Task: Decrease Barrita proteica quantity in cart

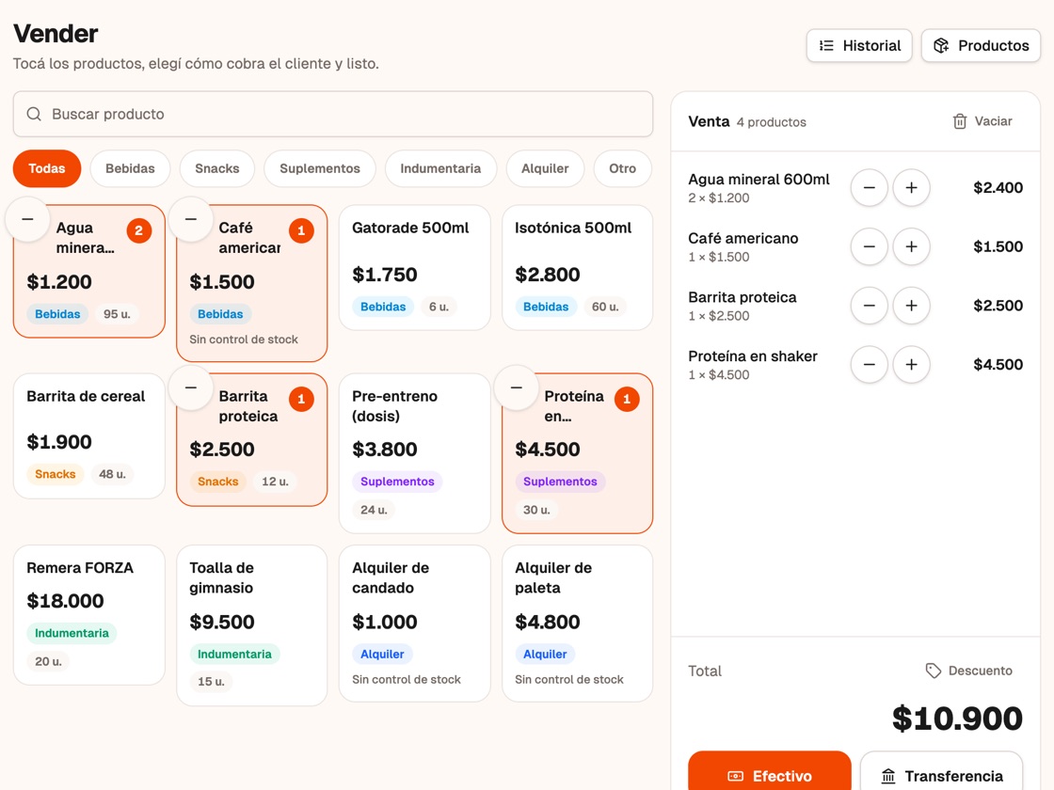Action: click(870, 306)
